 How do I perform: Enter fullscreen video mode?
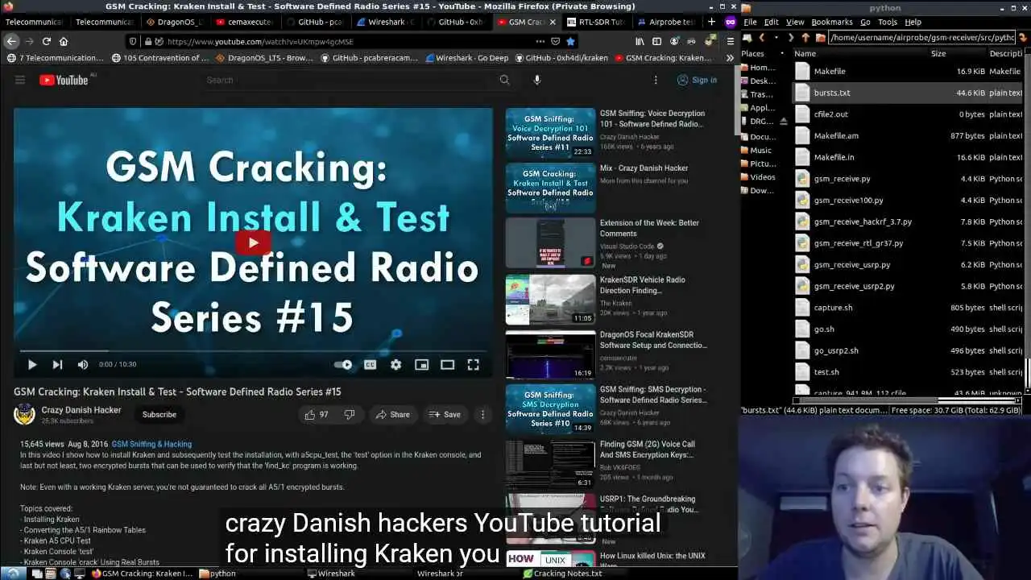pos(473,364)
